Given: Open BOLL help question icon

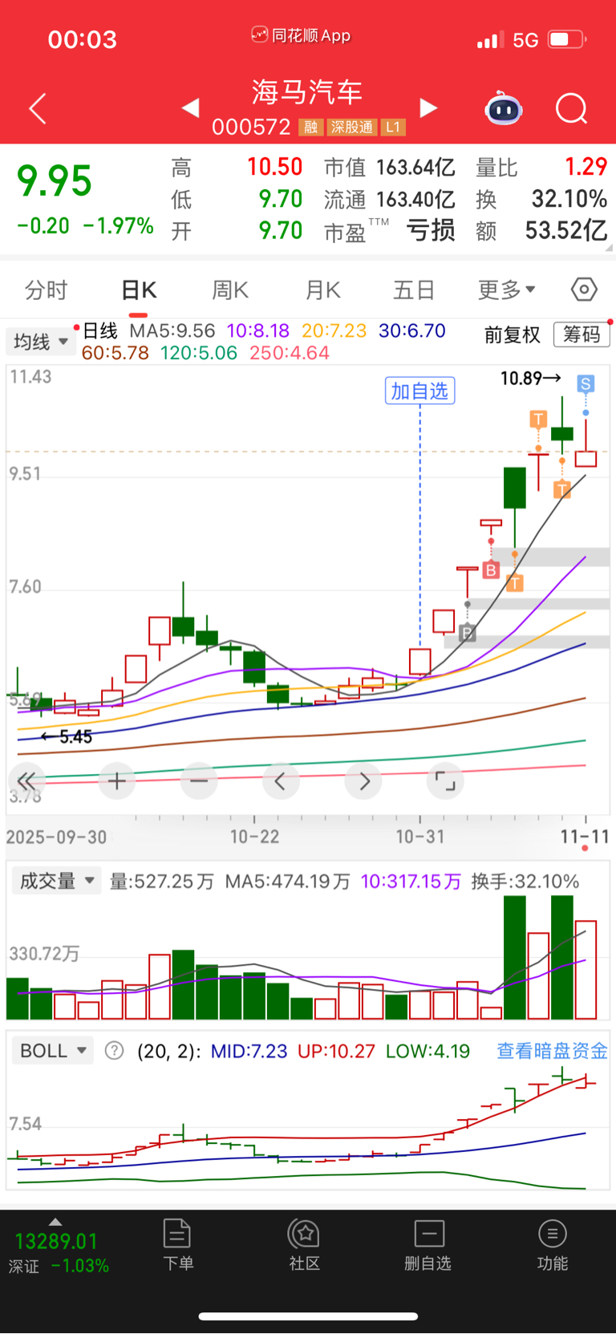Looking at the screenshot, I should (x=115, y=1051).
